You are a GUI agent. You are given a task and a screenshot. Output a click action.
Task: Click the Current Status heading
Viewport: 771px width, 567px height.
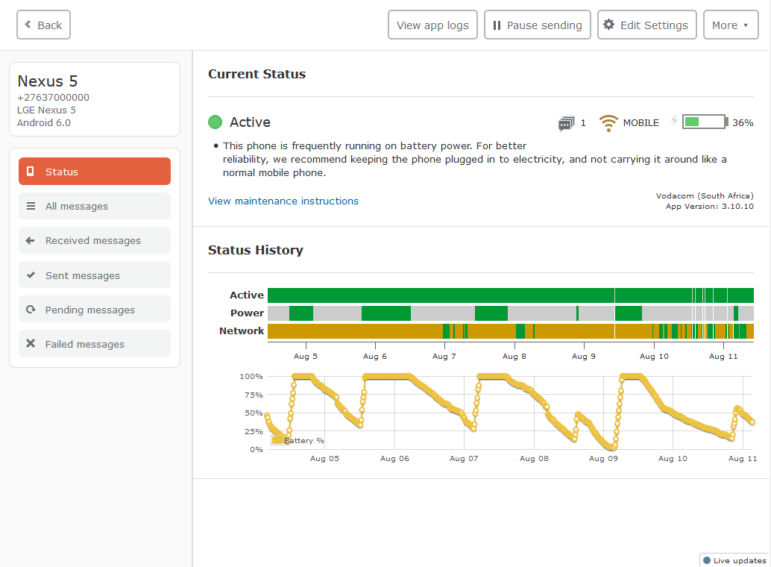(x=257, y=74)
